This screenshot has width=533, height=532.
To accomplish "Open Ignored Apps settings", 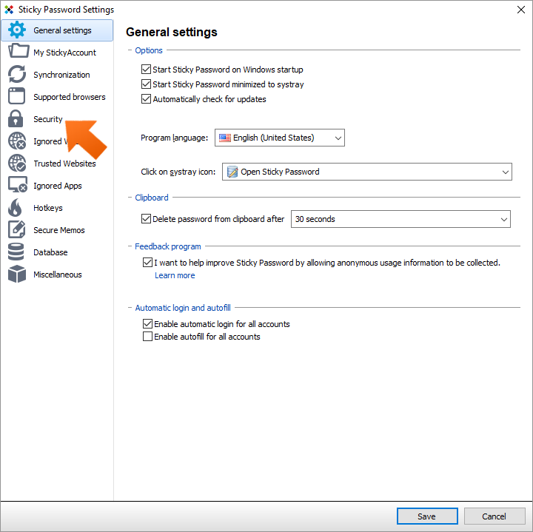I will click(57, 186).
